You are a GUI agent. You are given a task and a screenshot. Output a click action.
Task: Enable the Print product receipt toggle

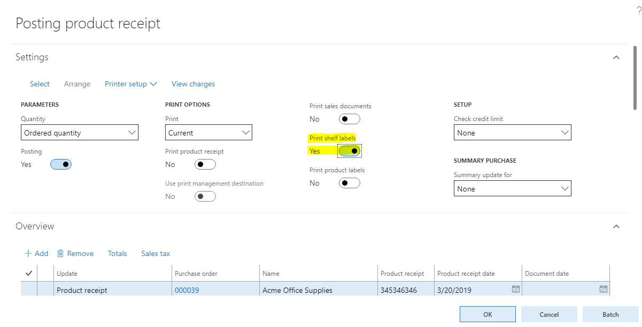(x=205, y=164)
